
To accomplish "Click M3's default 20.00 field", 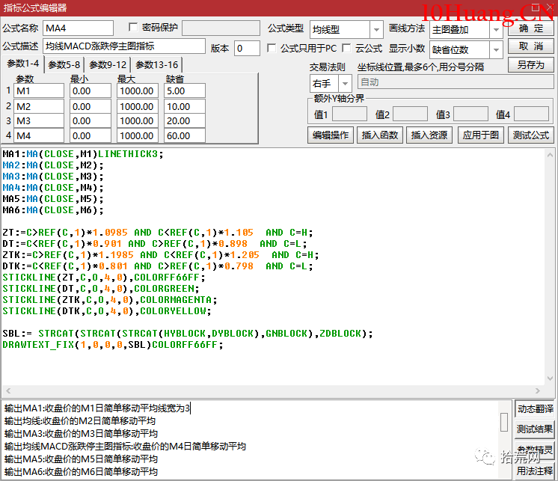I will (x=185, y=121).
